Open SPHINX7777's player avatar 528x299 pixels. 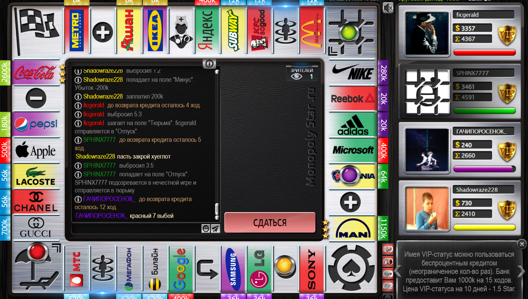pyautogui.click(x=427, y=92)
